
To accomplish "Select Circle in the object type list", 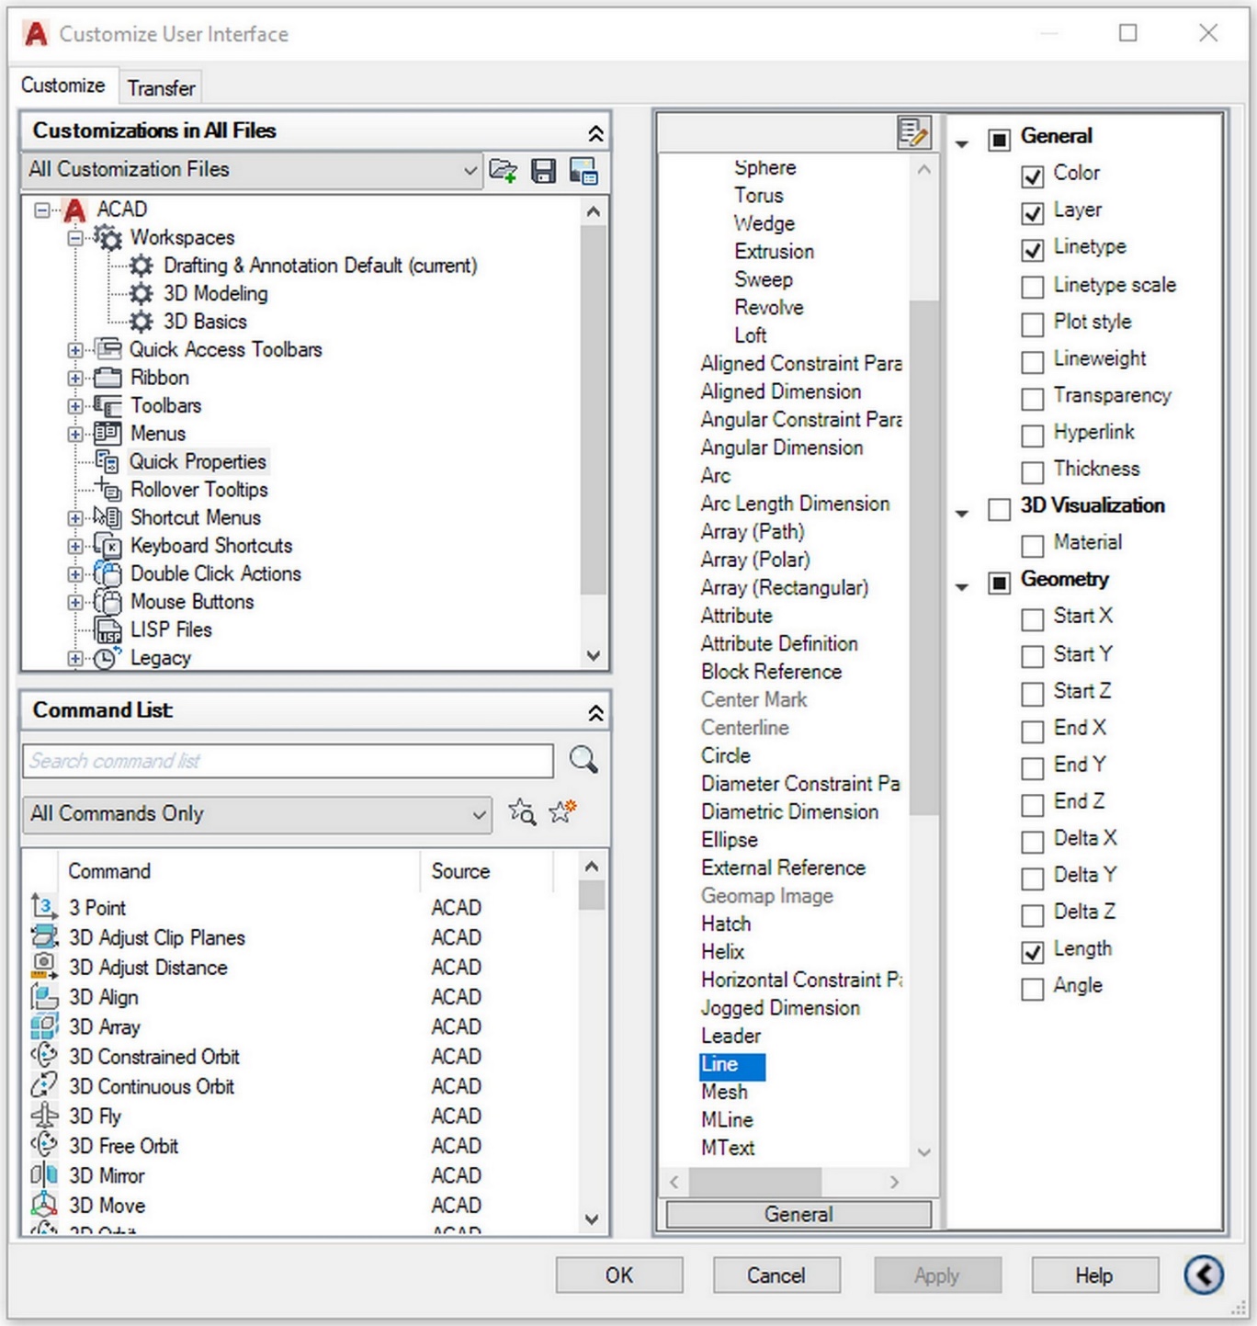I will coord(726,755).
